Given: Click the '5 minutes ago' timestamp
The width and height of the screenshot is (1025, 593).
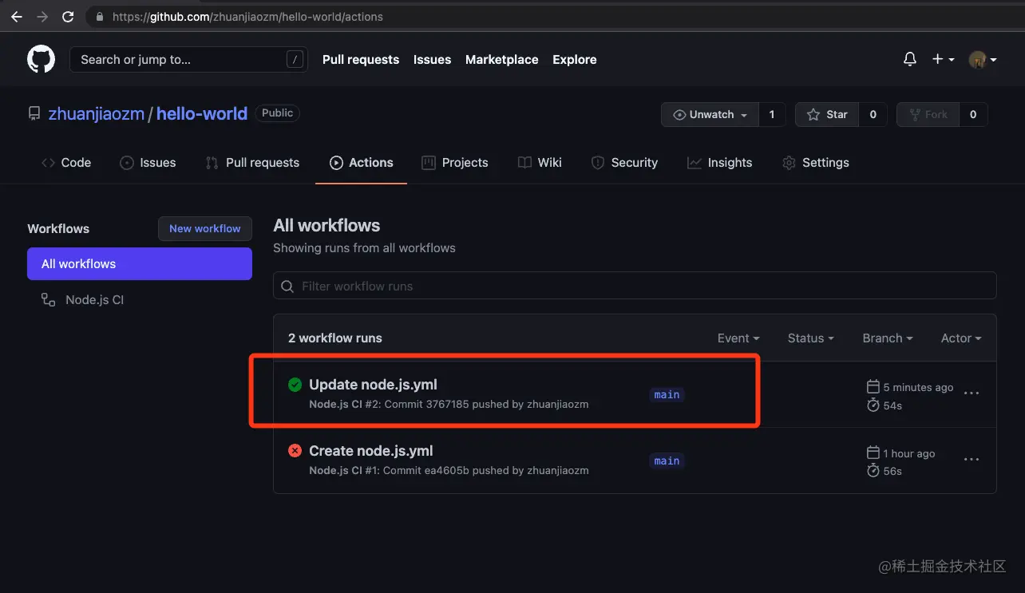Looking at the screenshot, I should click(918, 387).
